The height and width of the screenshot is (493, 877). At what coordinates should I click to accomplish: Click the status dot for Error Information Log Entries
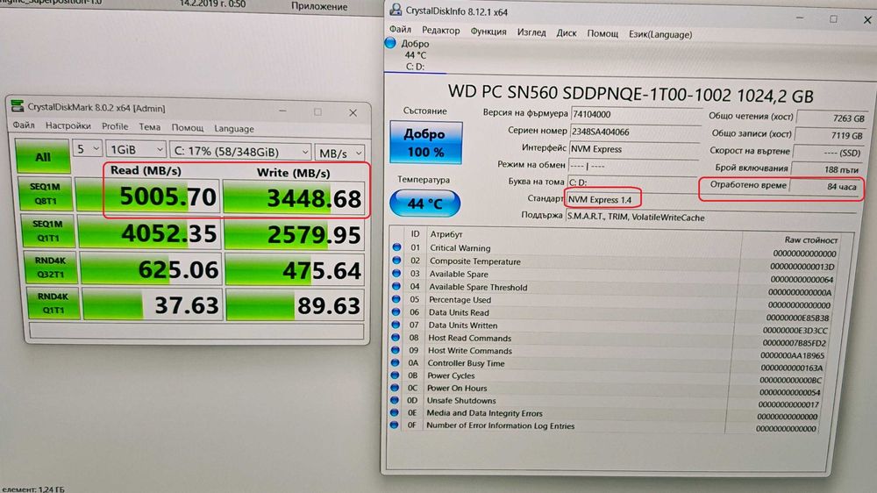(x=395, y=425)
